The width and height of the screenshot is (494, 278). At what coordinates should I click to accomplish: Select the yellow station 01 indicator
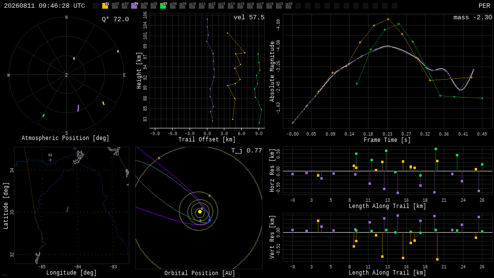105,6
